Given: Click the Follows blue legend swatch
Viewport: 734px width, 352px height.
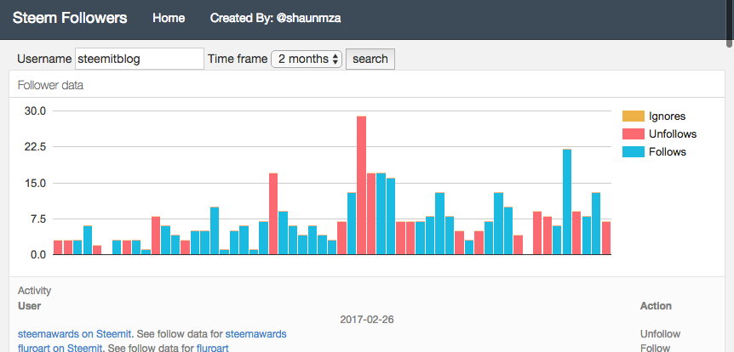Looking at the screenshot, I should click(x=634, y=152).
